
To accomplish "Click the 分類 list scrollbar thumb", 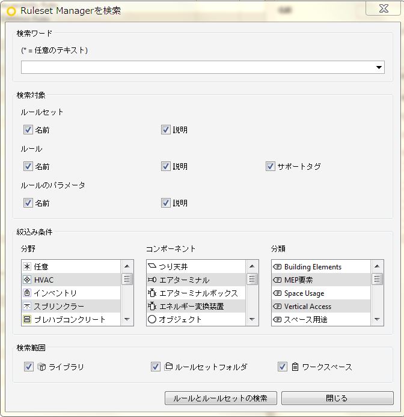I will 377,279.
